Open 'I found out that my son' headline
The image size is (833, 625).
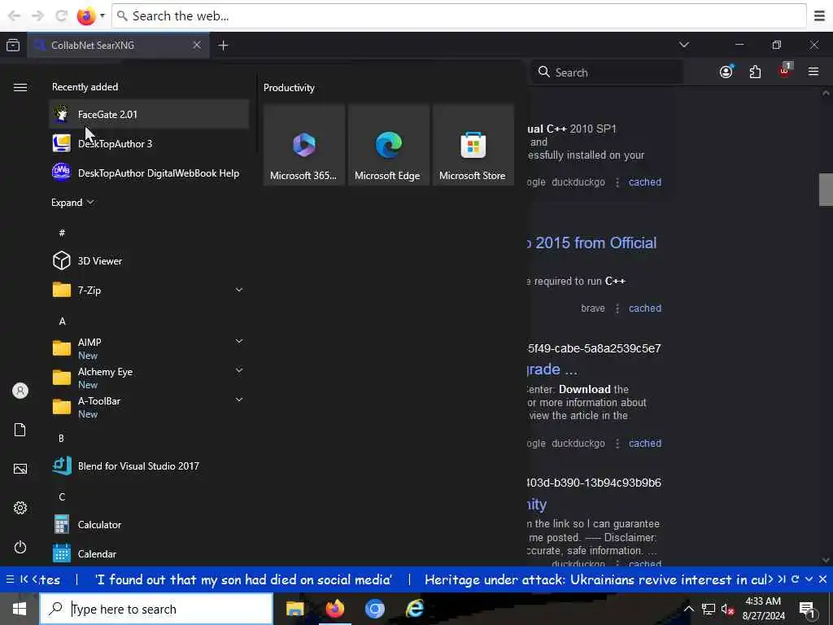(x=243, y=579)
